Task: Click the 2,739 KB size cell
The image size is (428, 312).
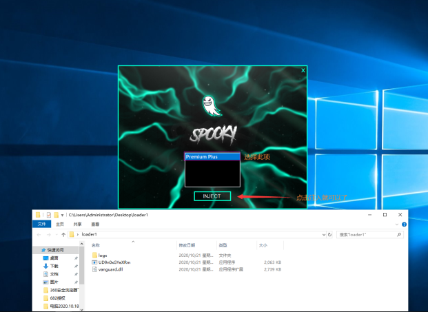Action: [x=272, y=269]
